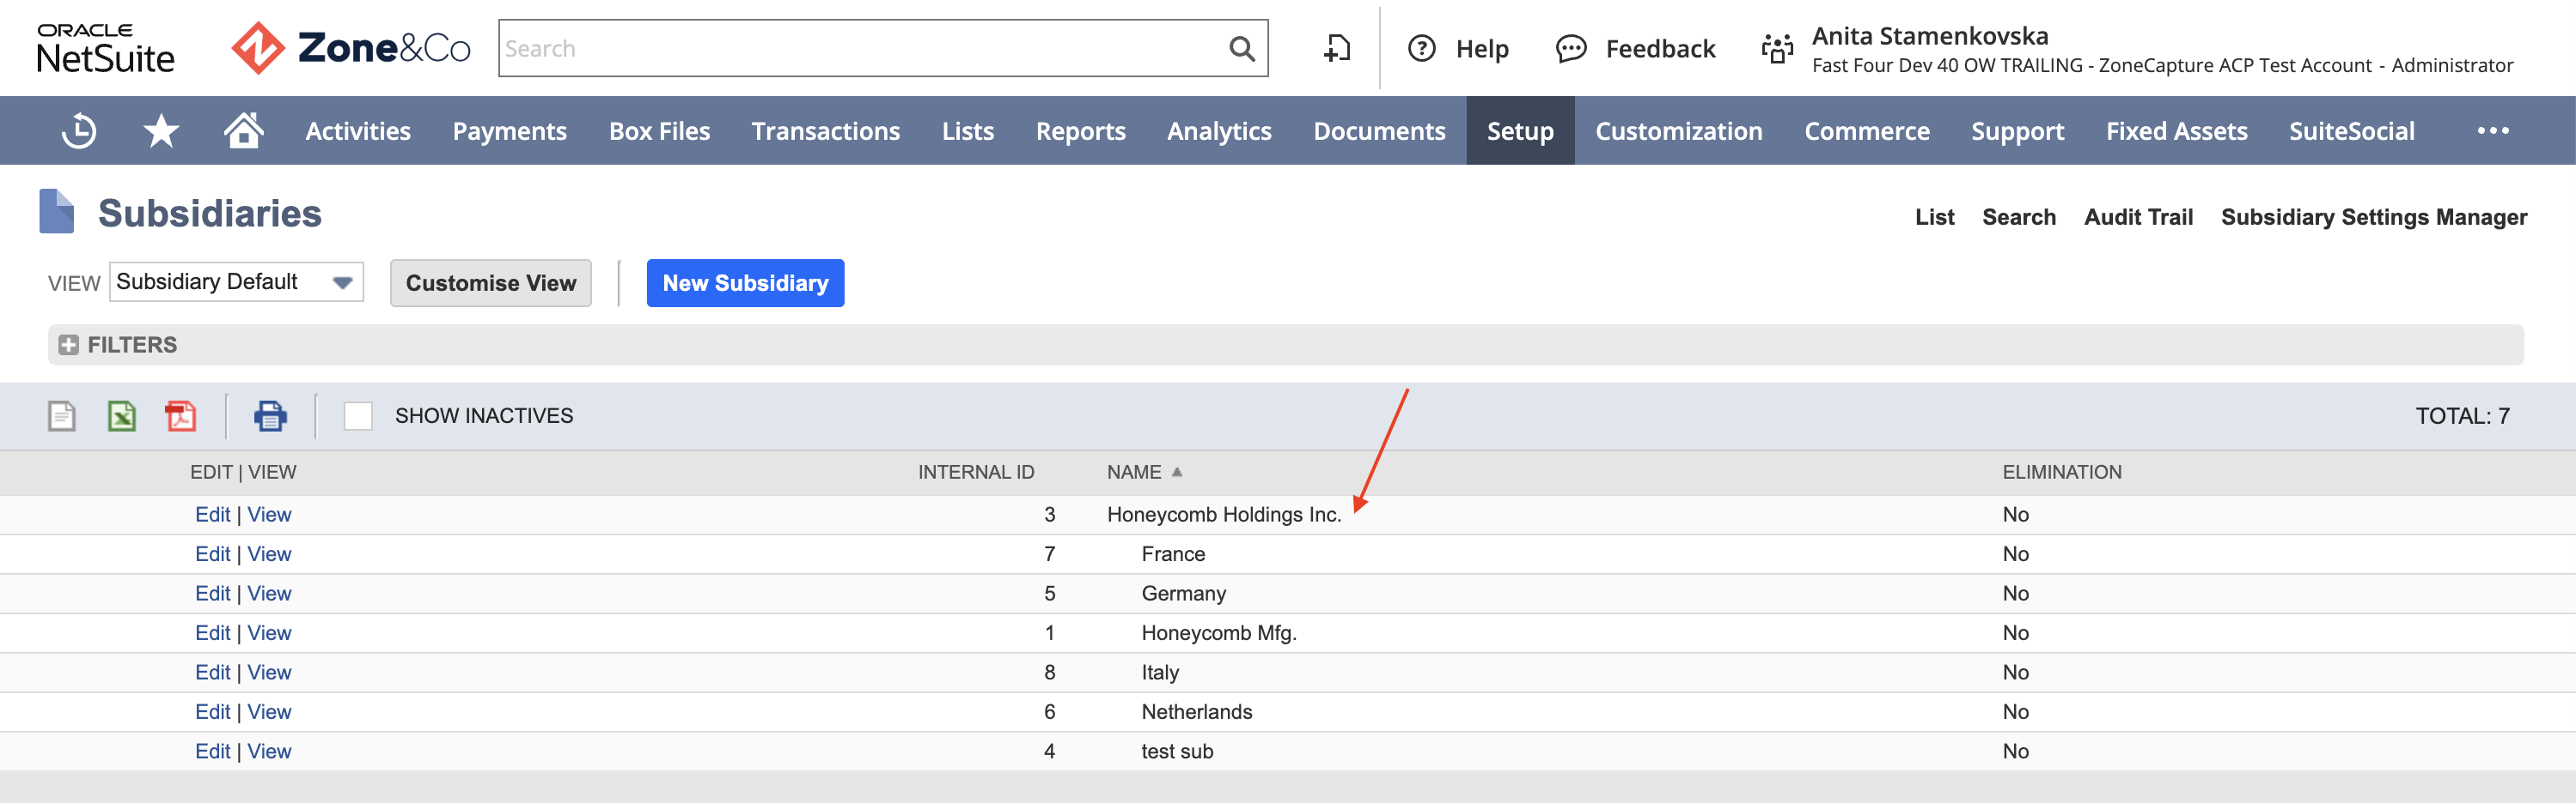This screenshot has width=2576, height=803.
Task: Open the Shortcuts star icon
Action: coord(161,131)
